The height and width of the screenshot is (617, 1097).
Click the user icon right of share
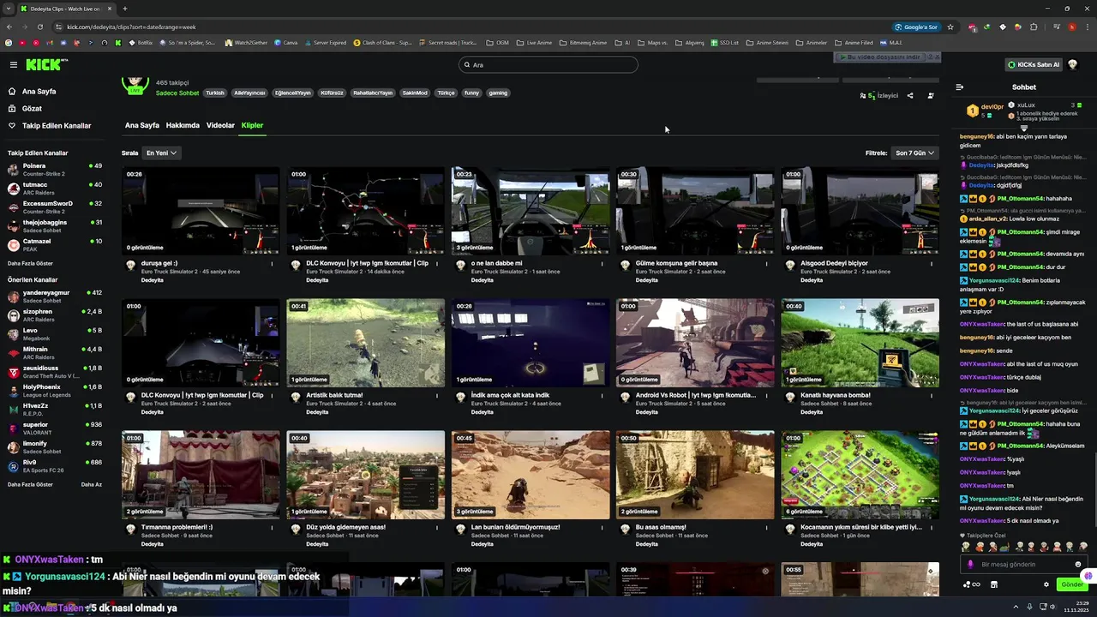pos(931,96)
